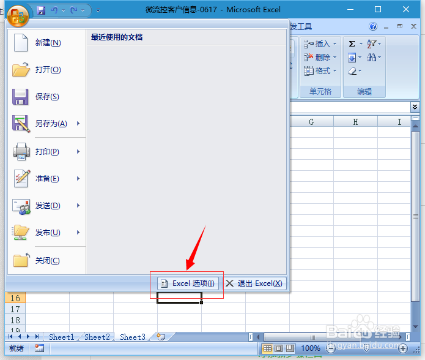Expand the 打印 submenu arrow

78,151
